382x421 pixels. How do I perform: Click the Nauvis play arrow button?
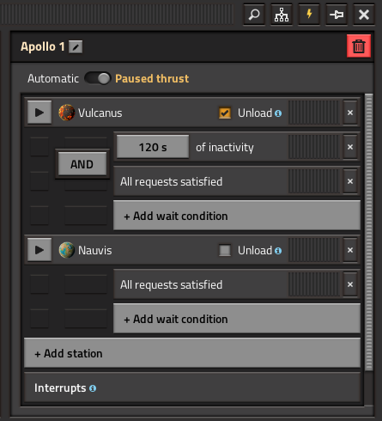click(39, 250)
